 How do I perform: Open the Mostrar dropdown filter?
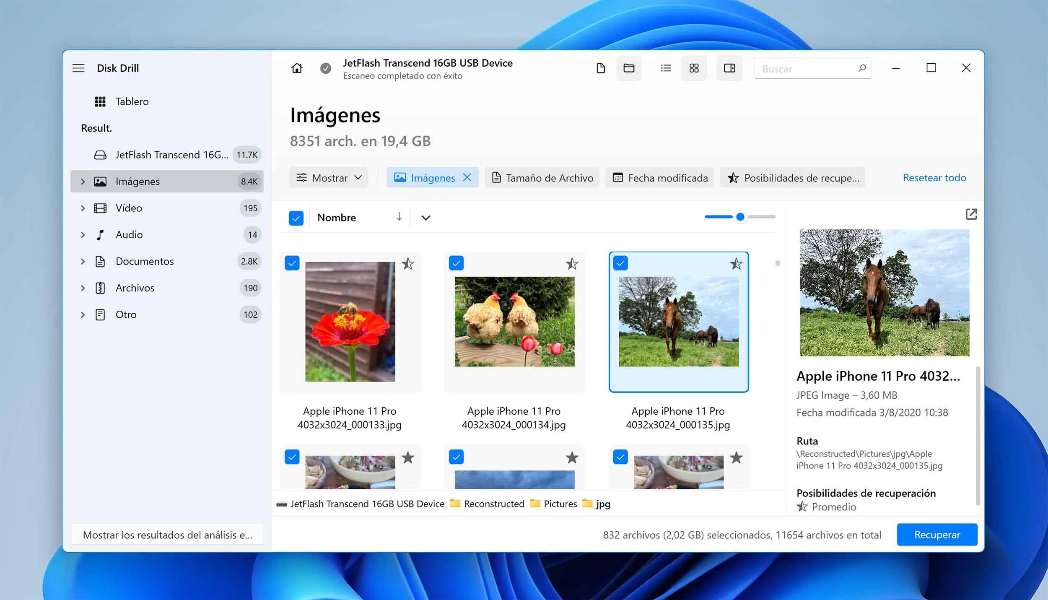click(329, 178)
